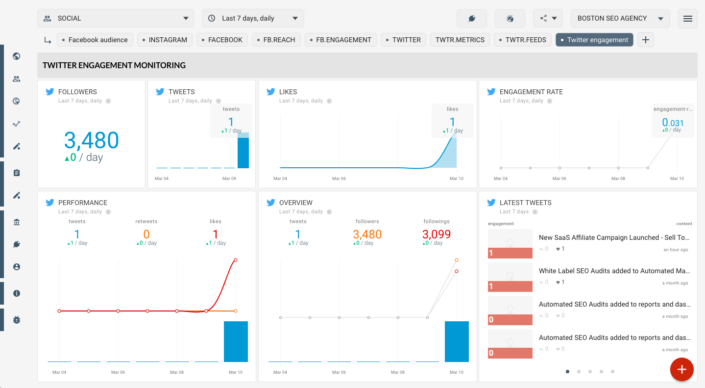Go to the second page dot of latest tweets
The width and height of the screenshot is (705, 388).
tap(579, 372)
